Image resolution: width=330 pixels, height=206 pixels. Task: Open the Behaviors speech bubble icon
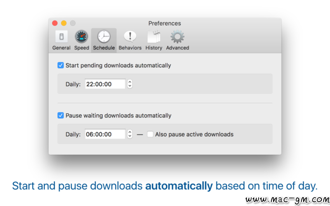pos(130,36)
